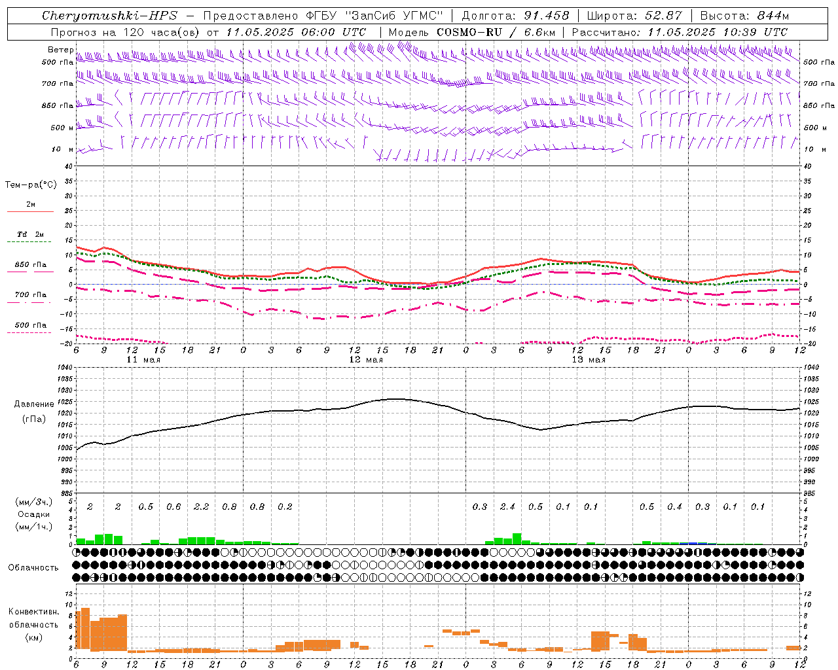
Task: Click the latitude value Широта: 52.87
Action: [x=634, y=16]
